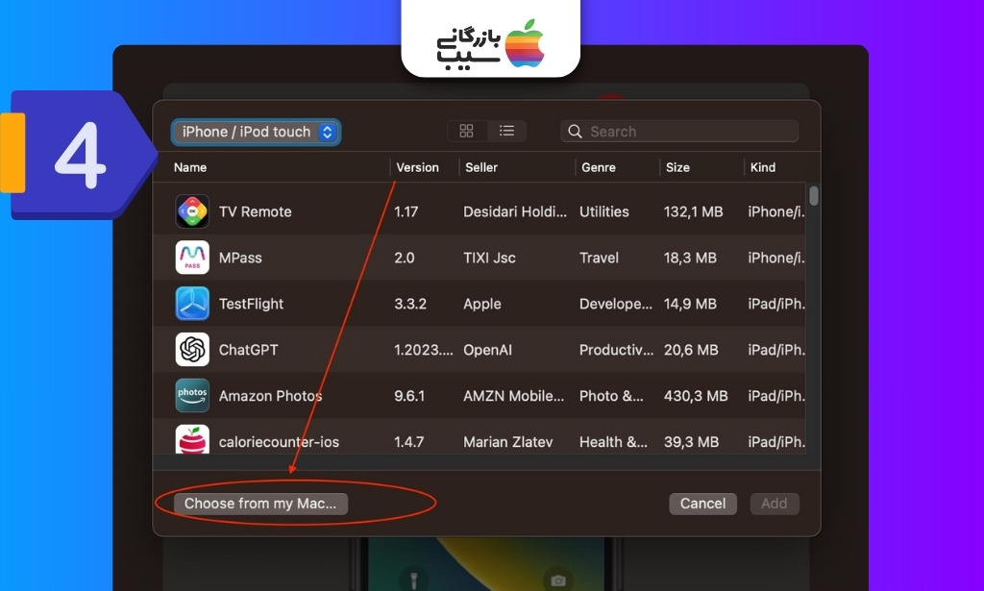Click the caloriecounter-ios name text
Viewport: 984px width, 591px height.
click(279, 442)
